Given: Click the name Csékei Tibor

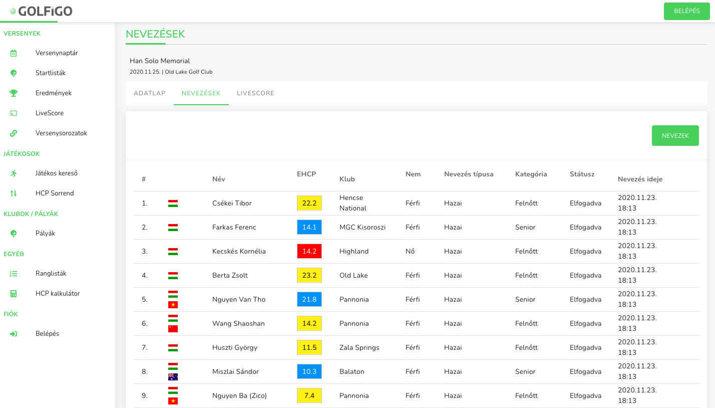Looking at the screenshot, I should click(x=232, y=203).
